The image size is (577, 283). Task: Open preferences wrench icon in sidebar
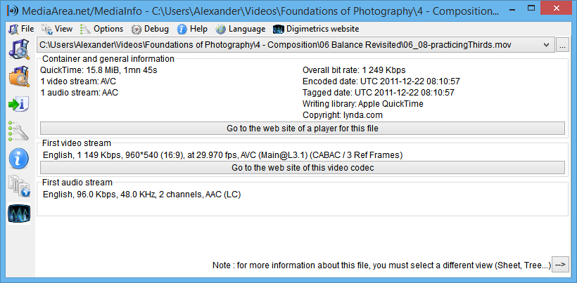pos(19,131)
